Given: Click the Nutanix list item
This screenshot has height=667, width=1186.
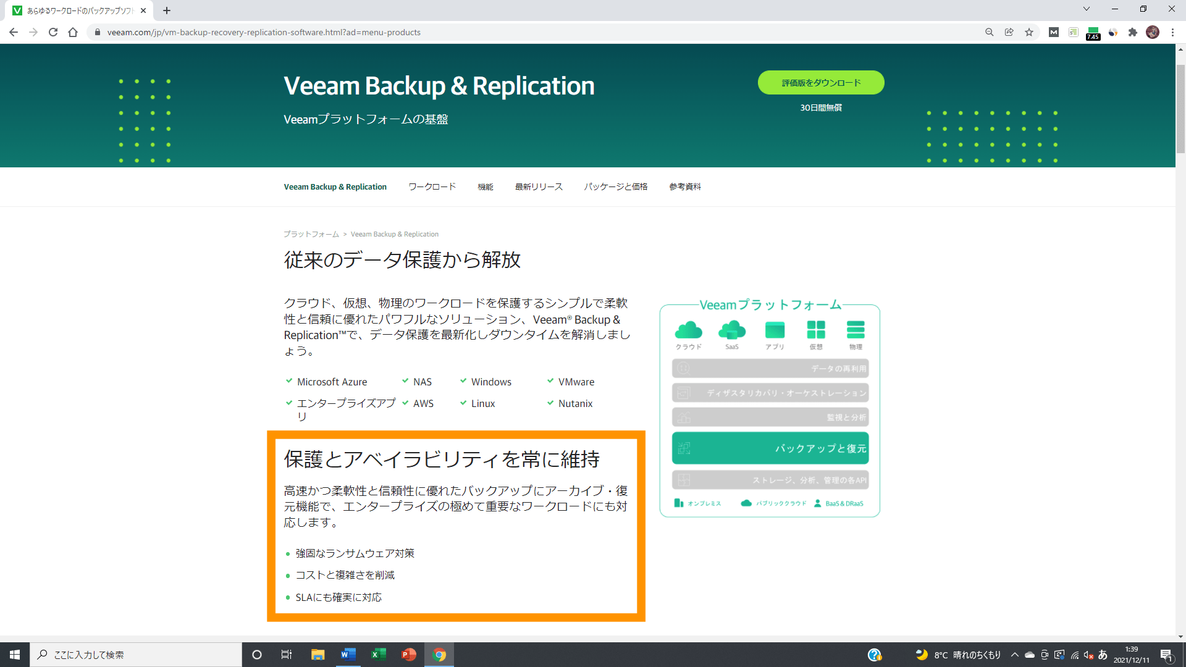Looking at the screenshot, I should (575, 403).
